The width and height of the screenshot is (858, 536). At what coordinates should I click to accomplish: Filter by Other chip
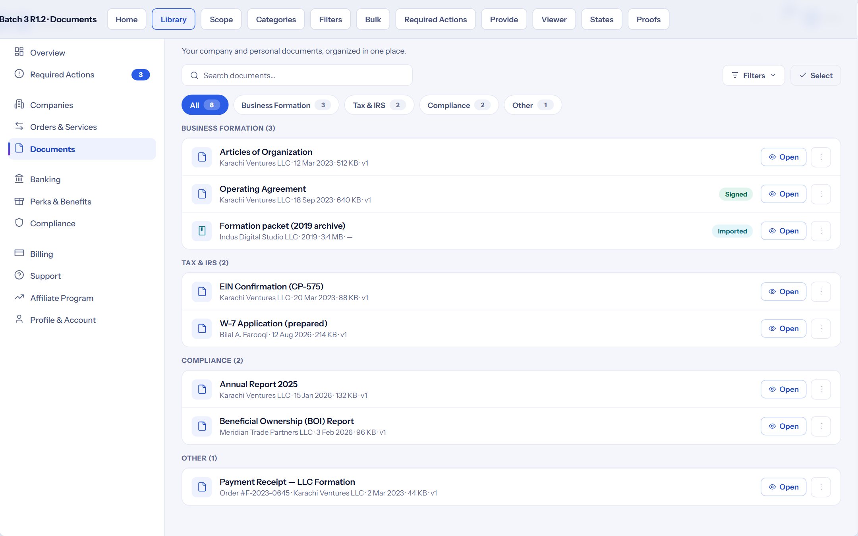click(x=533, y=105)
